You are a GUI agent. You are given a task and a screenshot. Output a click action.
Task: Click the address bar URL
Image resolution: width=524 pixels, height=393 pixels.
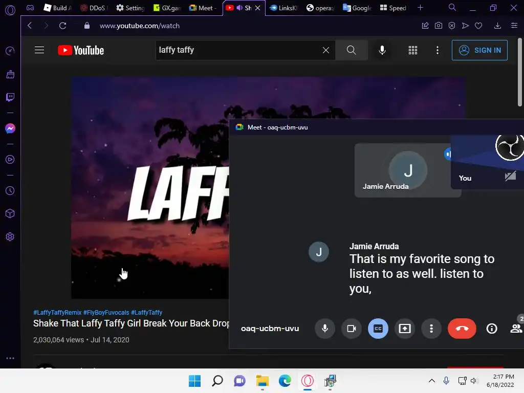140,26
